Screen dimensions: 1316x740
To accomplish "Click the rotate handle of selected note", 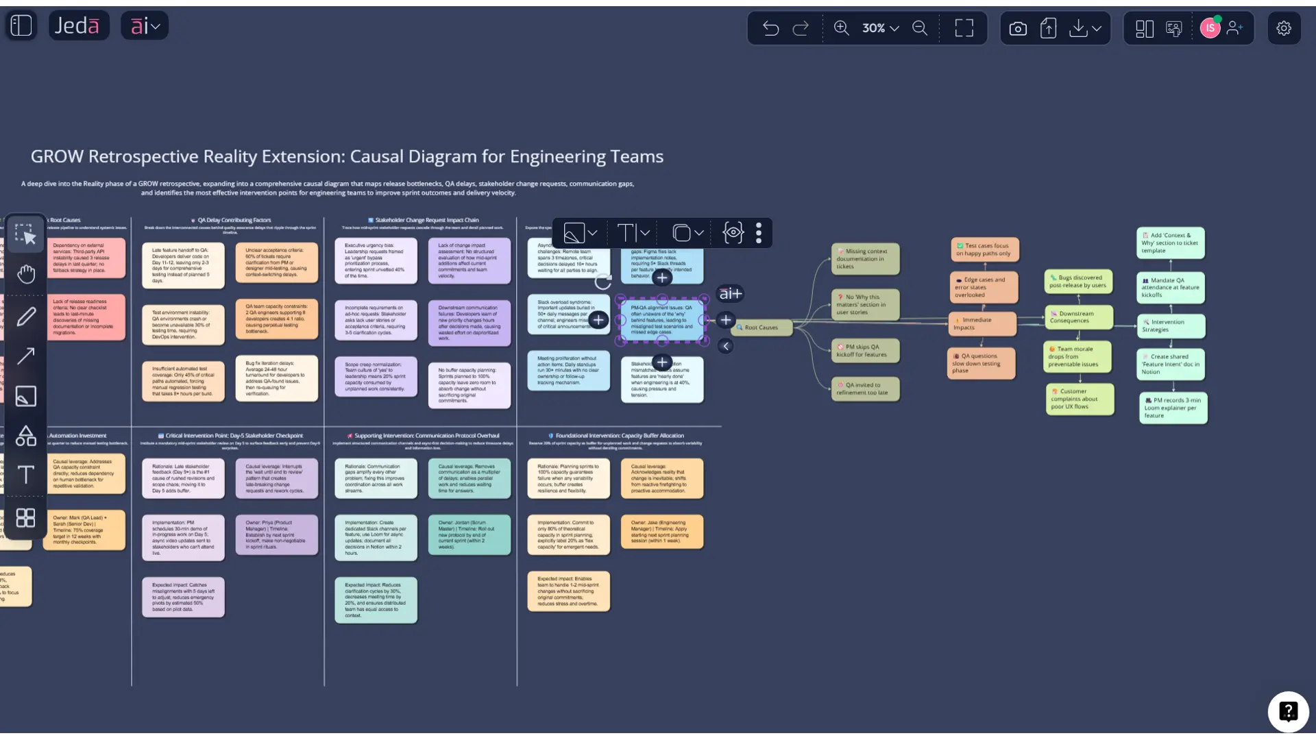I will [602, 282].
